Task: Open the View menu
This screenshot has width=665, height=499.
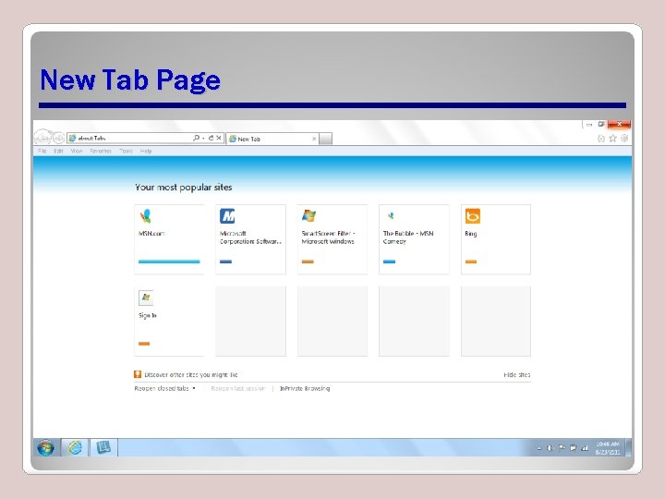Action: click(x=77, y=151)
